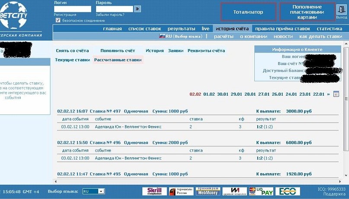The image size is (349, 199).
Task: Click the Тотализатор button
Action: (248, 12)
